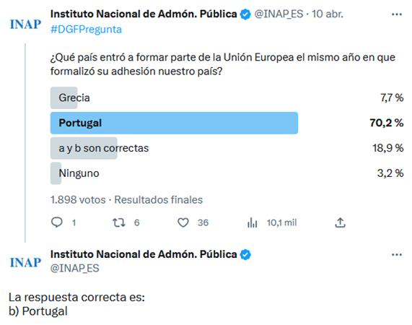Open three-dot menu on the poll tweet
The width and height of the screenshot is (412, 325).
pyautogui.click(x=397, y=14)
